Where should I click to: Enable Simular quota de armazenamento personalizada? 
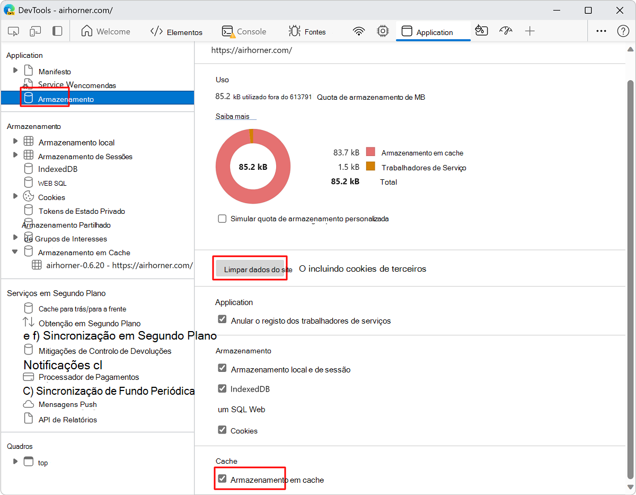[223, 219]
